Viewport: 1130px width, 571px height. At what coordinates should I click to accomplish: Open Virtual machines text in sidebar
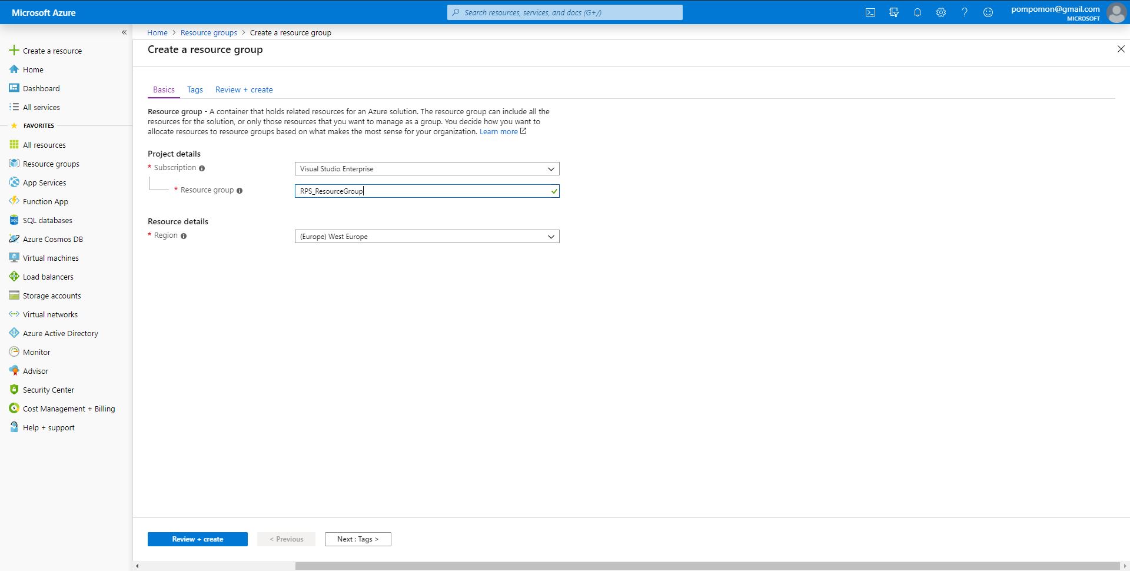coord(51,258)
